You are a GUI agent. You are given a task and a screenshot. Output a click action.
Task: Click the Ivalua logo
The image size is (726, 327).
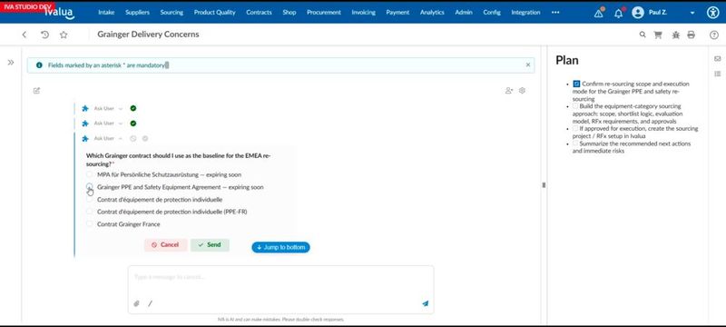tap(60, 13)
